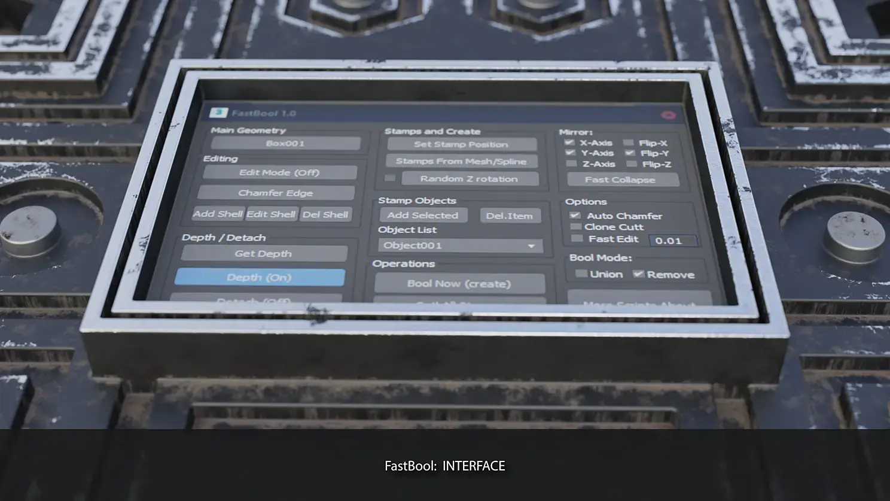890x501 pixels.
Task: Uncheck the Y-Axis mirror checkbox
Action: click(x=571, y=153)
